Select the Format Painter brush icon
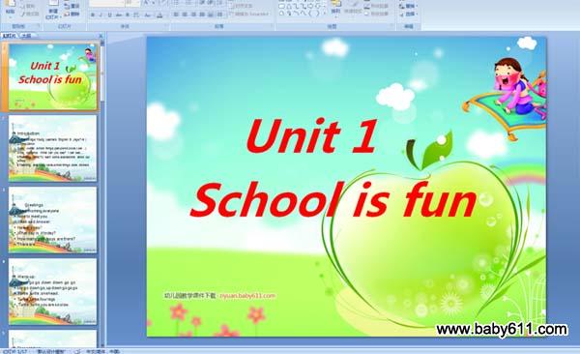This screenshot has height=354, width=580. coord(23,15)
